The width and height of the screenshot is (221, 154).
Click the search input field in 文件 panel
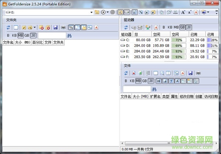pyautogui.click(x=136, y=89)
